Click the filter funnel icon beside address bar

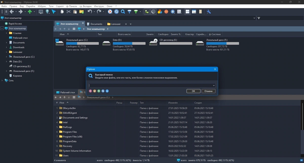coord(259,18)
